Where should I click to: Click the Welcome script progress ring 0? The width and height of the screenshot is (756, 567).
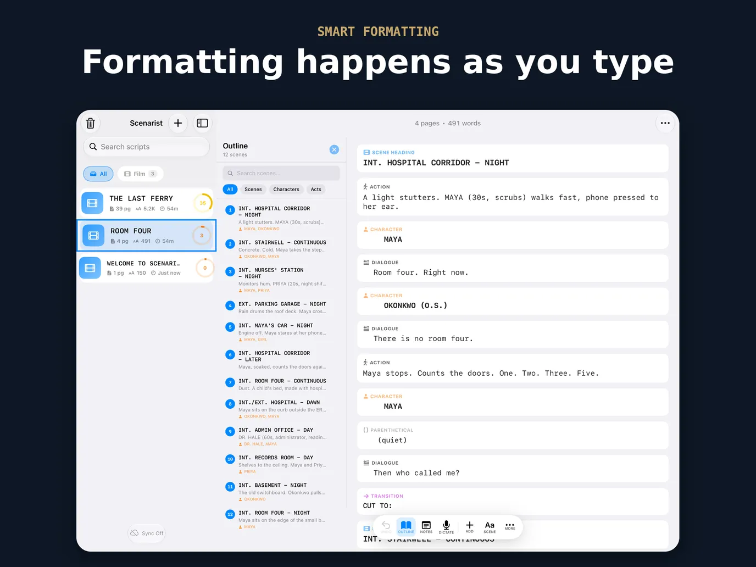coord(205,268)
